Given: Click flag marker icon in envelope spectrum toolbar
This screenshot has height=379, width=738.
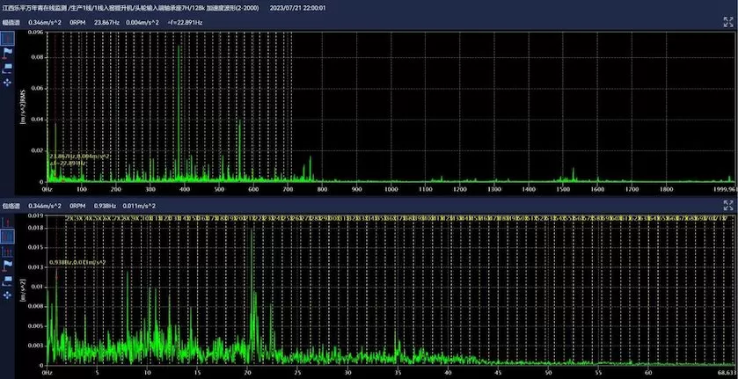Looking at the screenshot, I should tap(8, 266).
